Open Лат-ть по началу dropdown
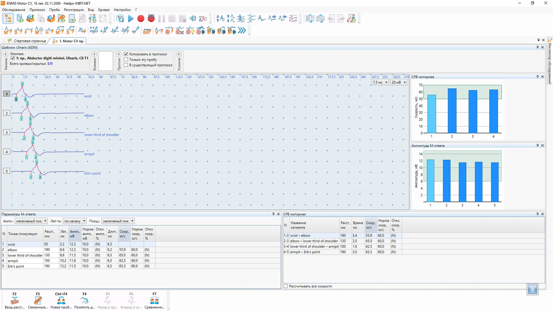This screenshot has width=553, height=311. pos(75,221)
